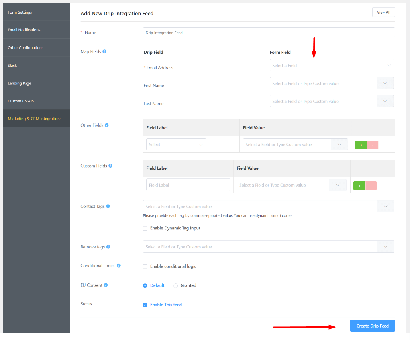
Task: Open Remove tags dropdown arrow
Action: (386, 247)
